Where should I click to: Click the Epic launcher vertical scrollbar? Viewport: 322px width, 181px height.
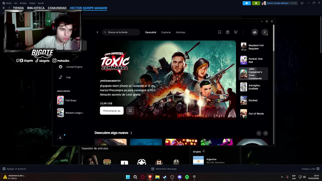273,38
